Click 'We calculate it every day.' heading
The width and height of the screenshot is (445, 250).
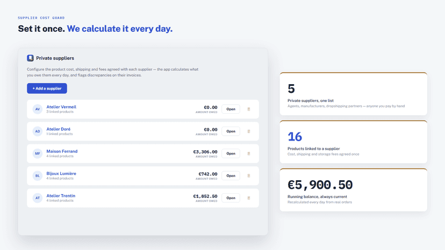pyautogui.click(x=120, y=28)
